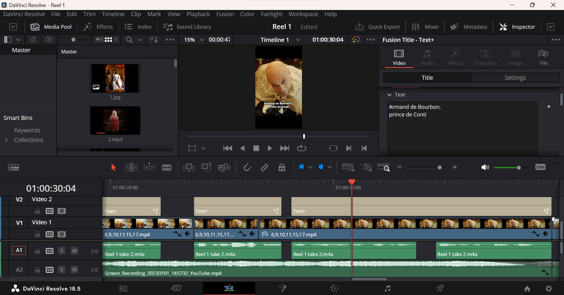Toggle the DIM audio button
The width and height of the screenshot is (564, 295).
pos(540,167)
